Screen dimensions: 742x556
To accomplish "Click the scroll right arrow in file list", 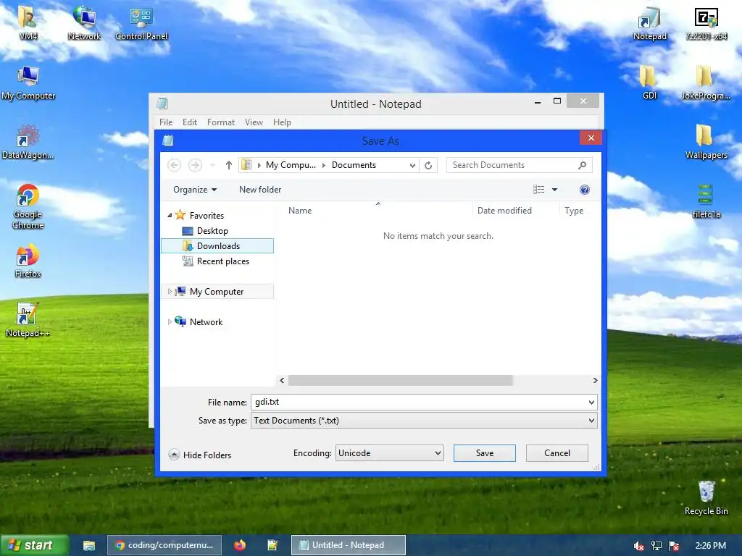I will [595, 381].
